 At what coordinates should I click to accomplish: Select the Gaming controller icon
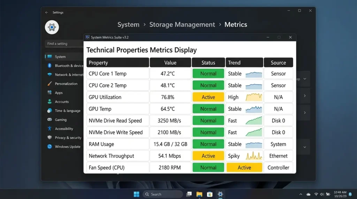point(50,119)
